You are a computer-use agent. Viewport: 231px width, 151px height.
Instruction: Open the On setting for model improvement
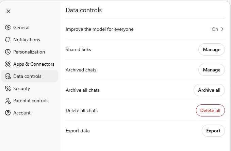215,29
